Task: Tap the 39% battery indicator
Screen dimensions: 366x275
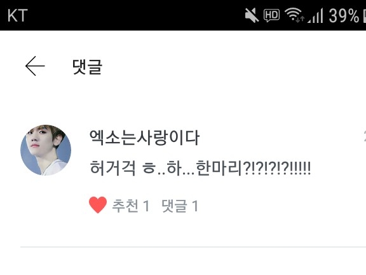Action: point(344,16)
